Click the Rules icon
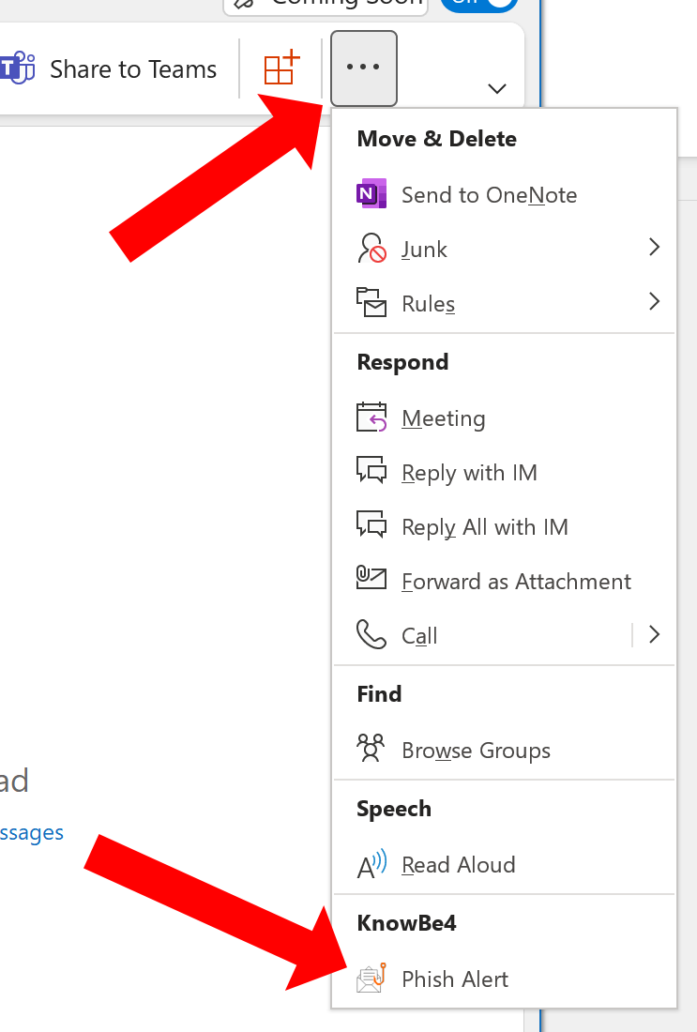Image resolution: width=697 pixels, height=1032 pixels. click(x=371, y=301)
